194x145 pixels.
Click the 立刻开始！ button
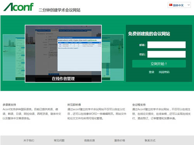(159, 64)
